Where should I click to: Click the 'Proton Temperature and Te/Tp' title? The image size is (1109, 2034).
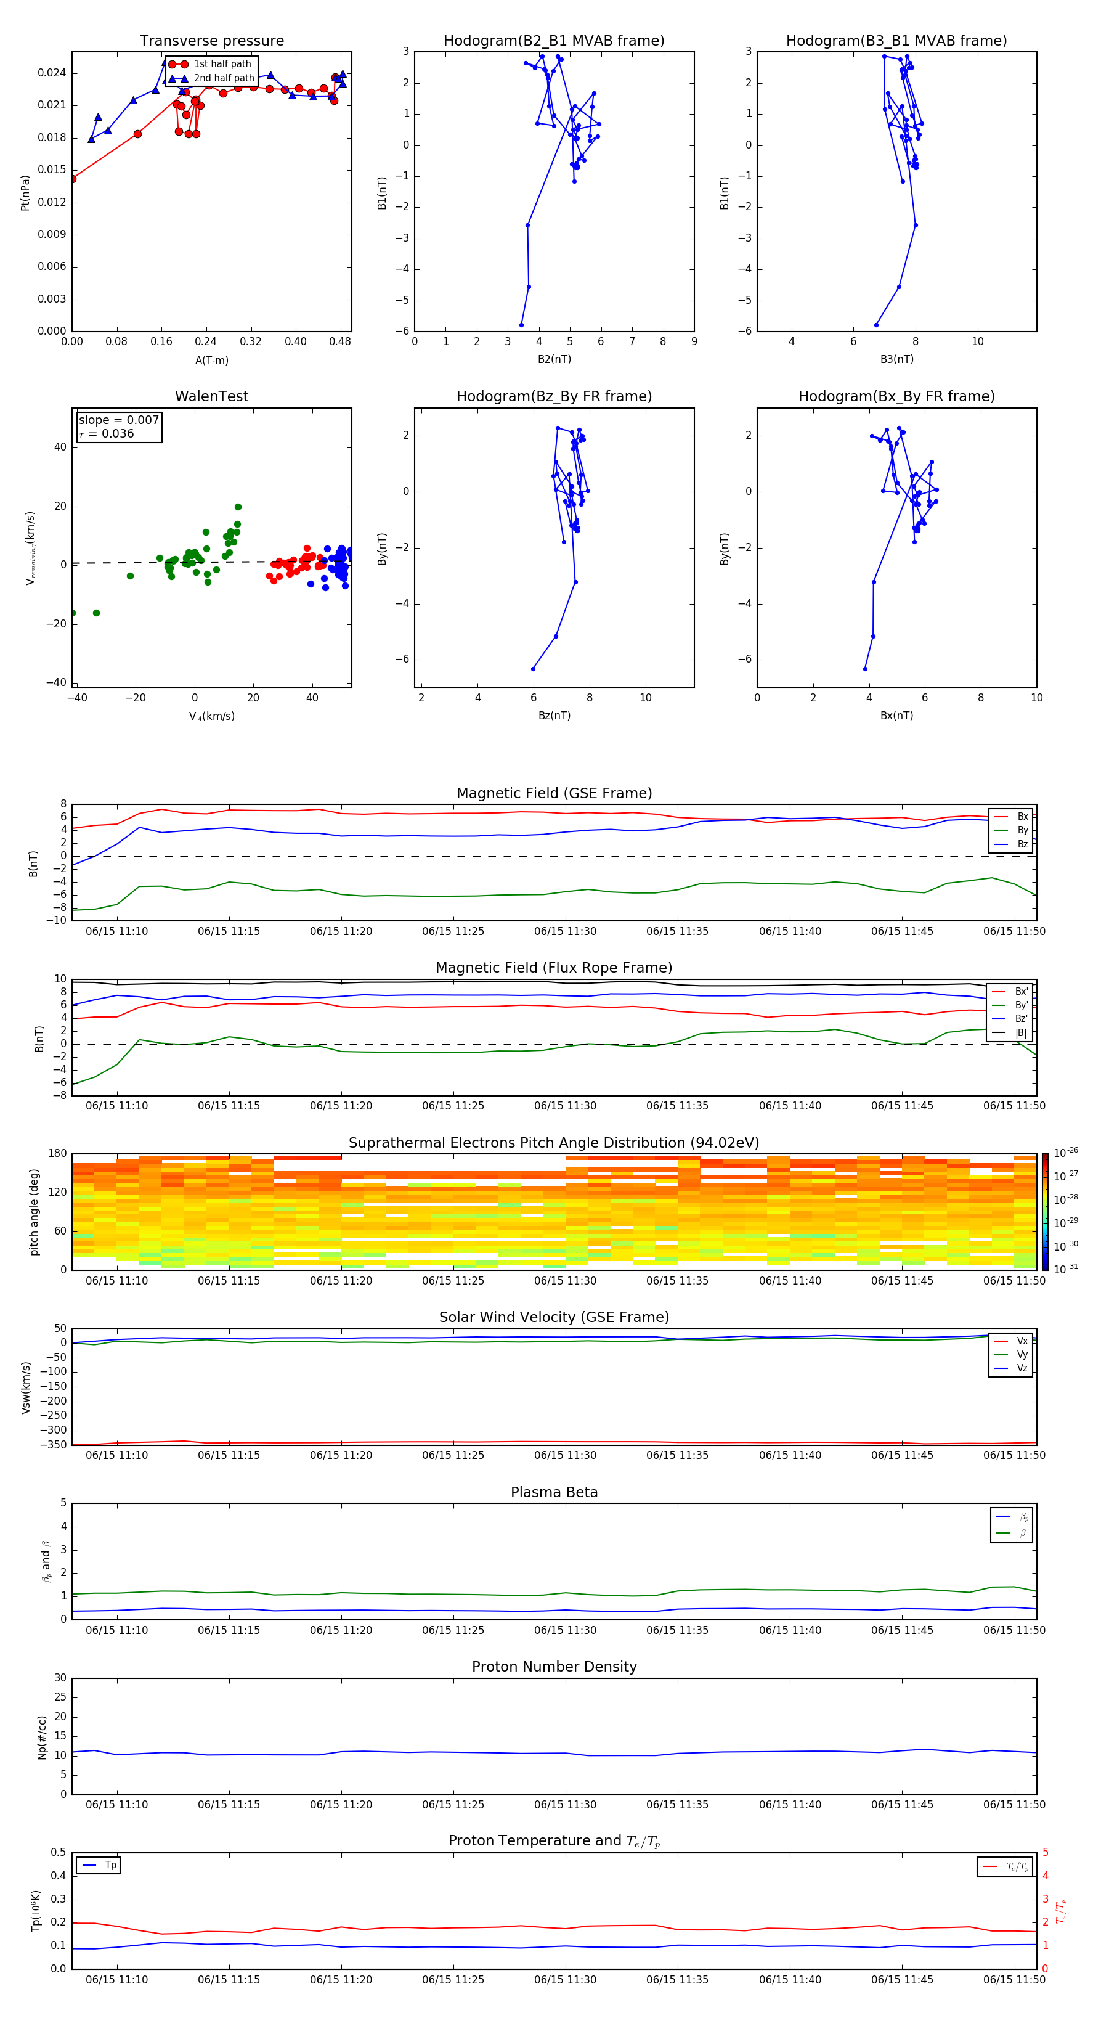pyautogui.click(x=554, y=1841)
